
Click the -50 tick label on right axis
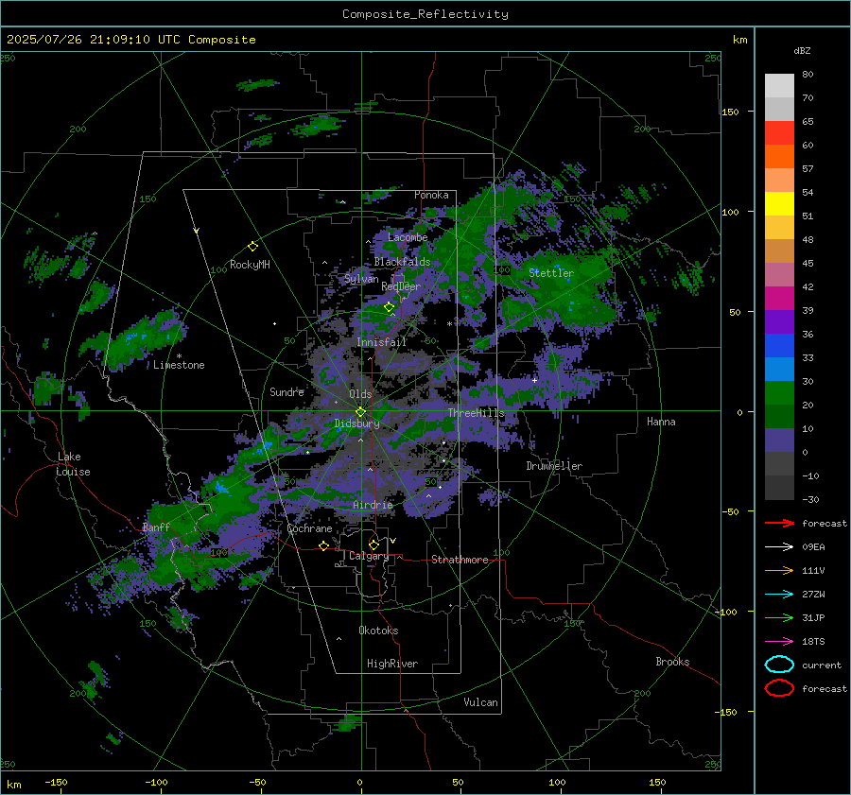pyautogui.click(x=730, y=511)
